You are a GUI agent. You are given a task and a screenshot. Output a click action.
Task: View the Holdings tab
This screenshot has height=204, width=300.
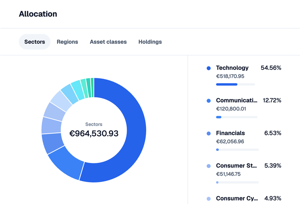pos(150,42)
